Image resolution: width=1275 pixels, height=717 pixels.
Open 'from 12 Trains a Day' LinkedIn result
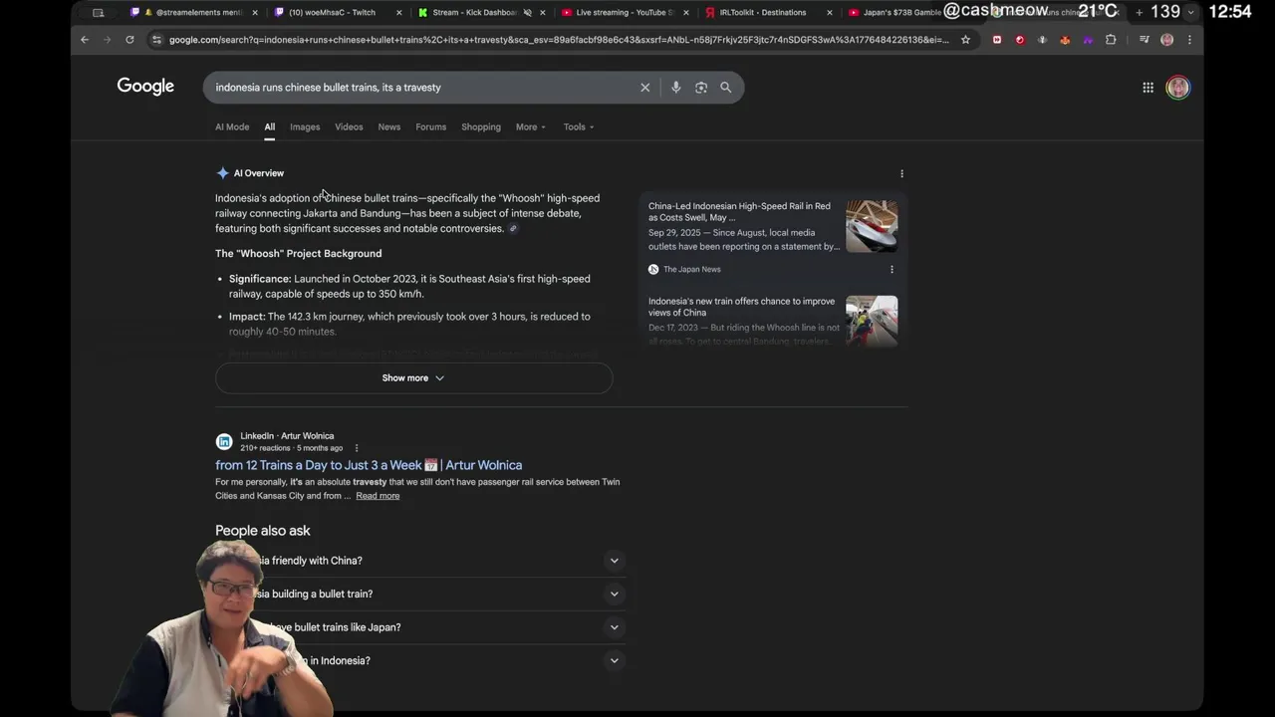(369, 465)
